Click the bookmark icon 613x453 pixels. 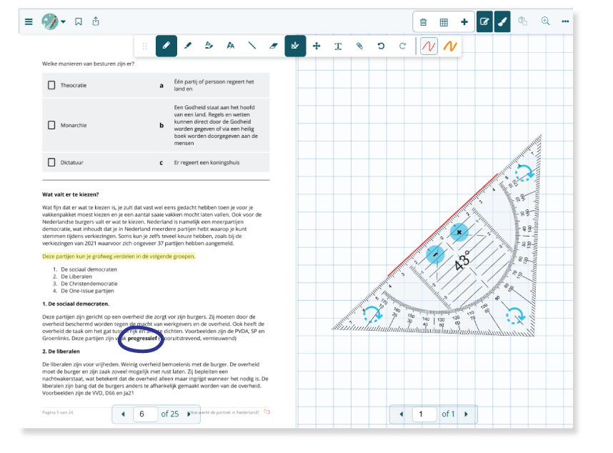point(79,21)
